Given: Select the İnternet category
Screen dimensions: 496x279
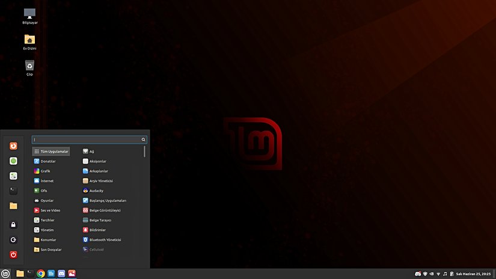Looking at the screenshot, I should (51, 181).
